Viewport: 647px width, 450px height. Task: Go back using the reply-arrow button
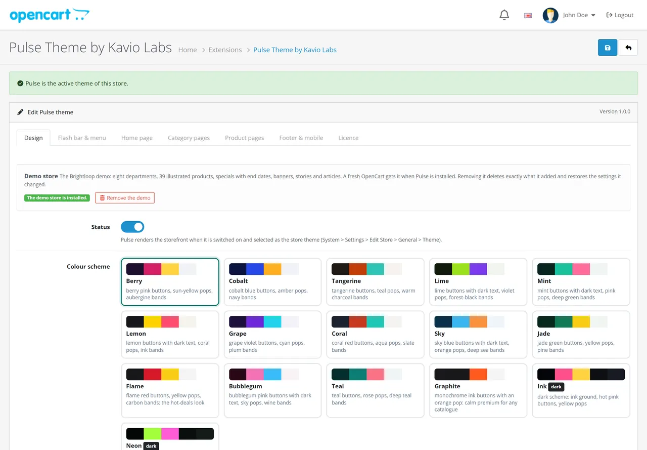click(x=628, y=48)
